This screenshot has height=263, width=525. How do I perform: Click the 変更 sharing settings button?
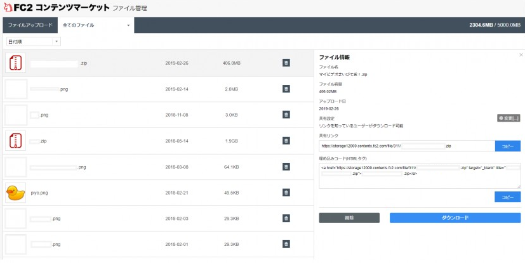pyautogui.click(x=508, y=118)
